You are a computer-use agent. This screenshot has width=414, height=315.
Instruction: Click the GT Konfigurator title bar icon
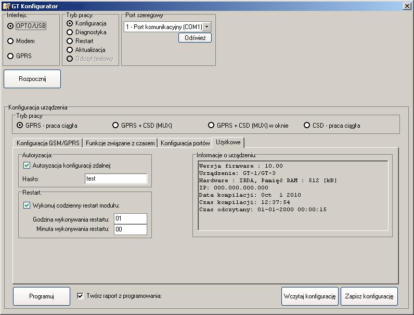(6, 6)
